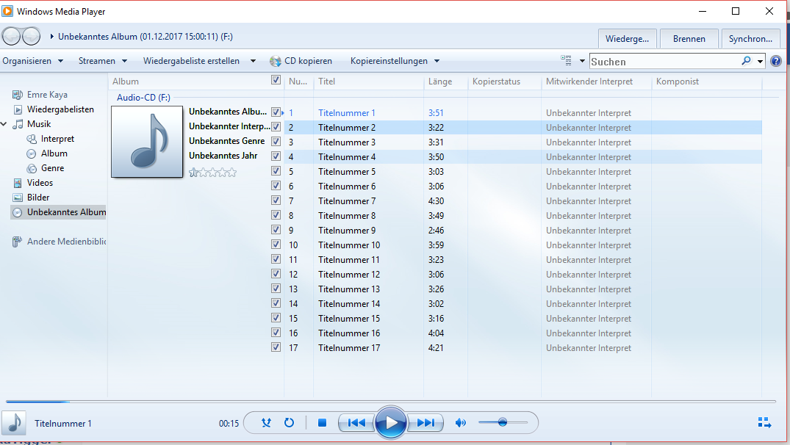Click the Audio-CD (F:) group header

143,98
